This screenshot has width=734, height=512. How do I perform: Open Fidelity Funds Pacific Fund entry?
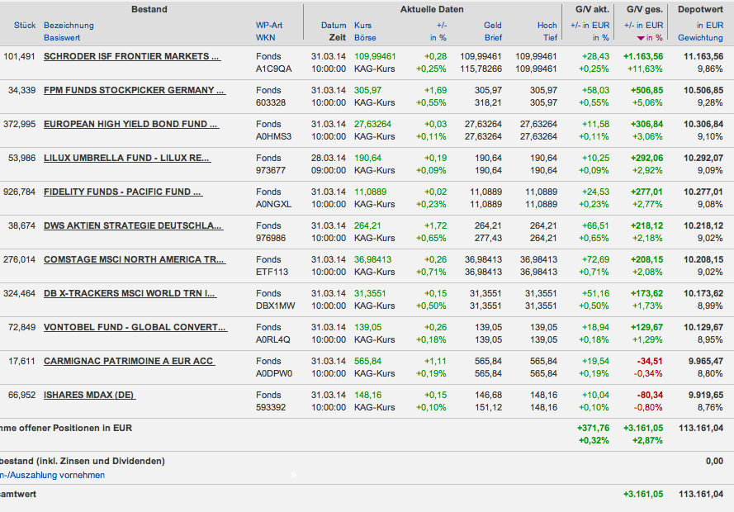coord(123,192)
